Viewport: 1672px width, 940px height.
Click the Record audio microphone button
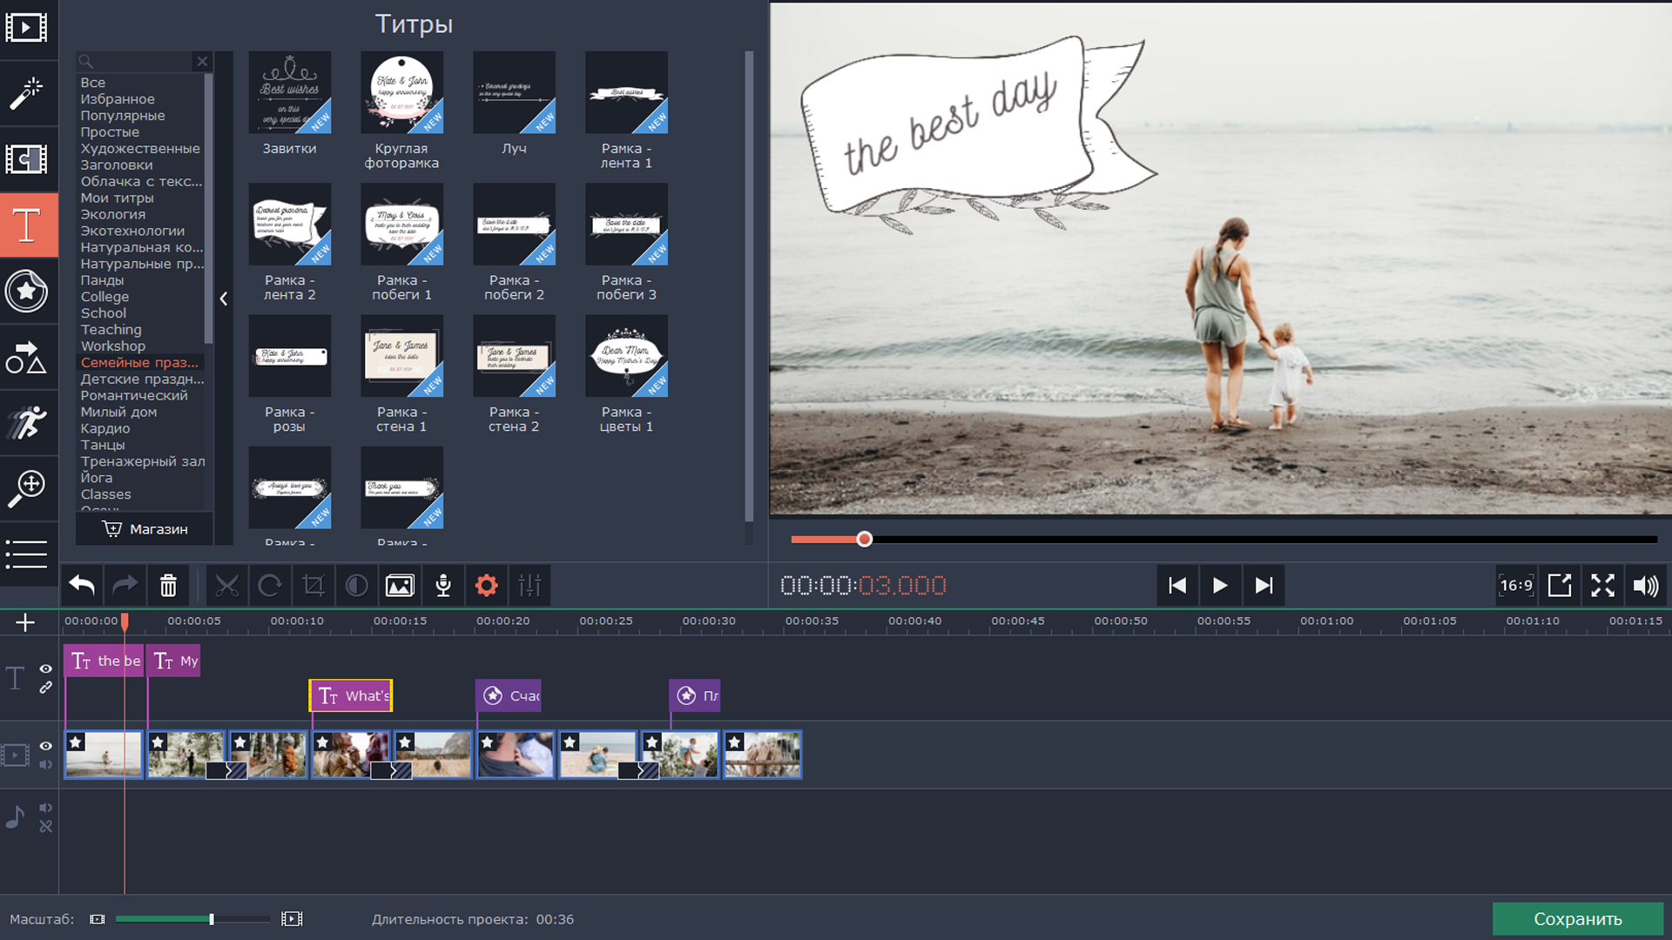point(443,586)
